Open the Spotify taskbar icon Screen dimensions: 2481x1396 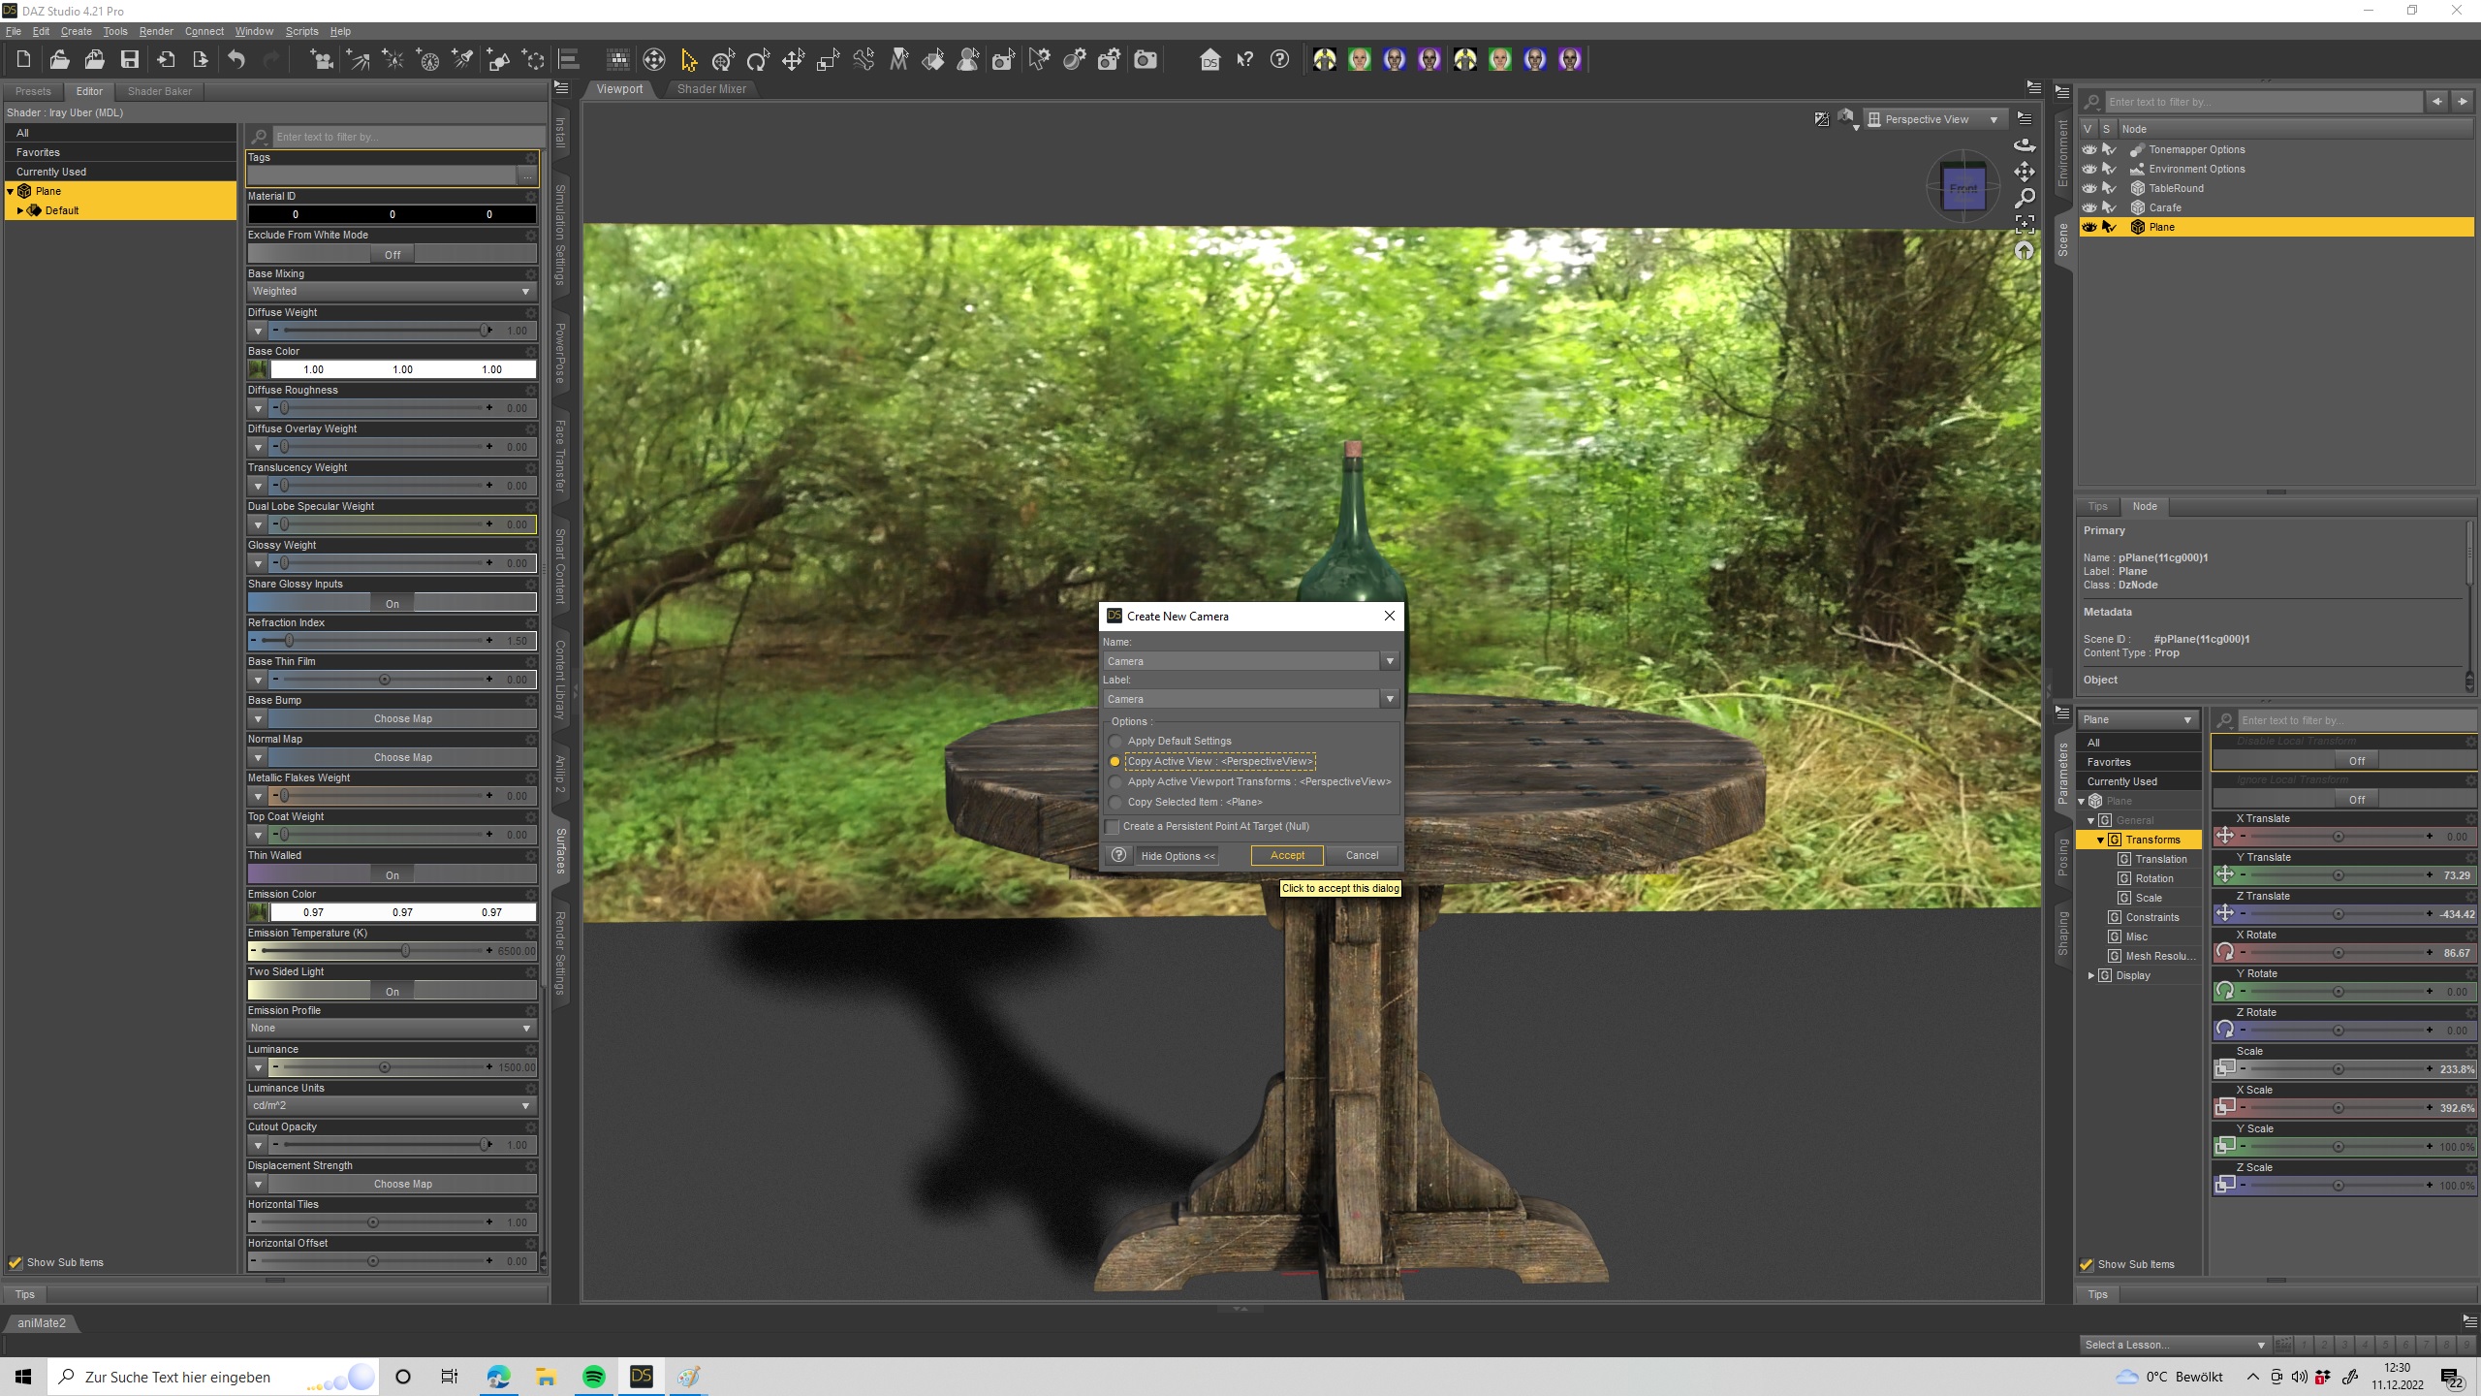tap(593, 1377)
